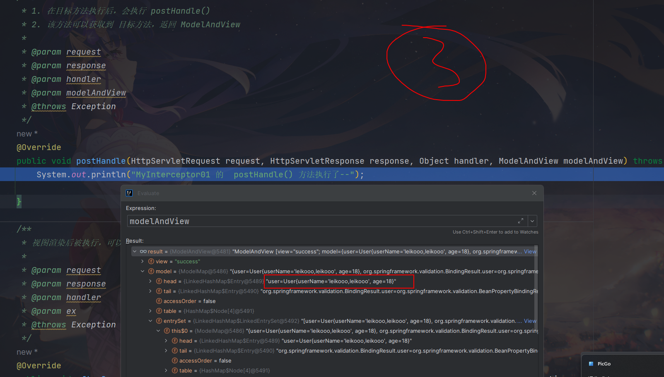664x377 pixels.
Task: Expand table node under this$0
Action: [166, 370]
